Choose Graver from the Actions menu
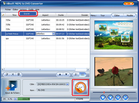 [x=28, y=14]
